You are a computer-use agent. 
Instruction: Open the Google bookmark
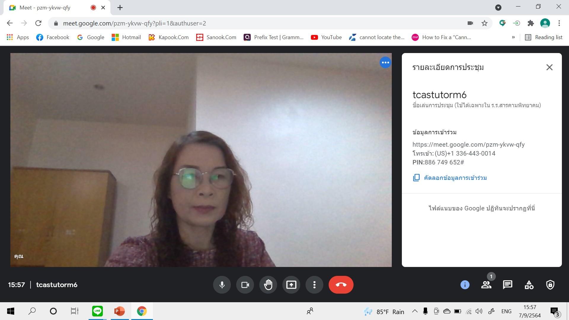[x=91, y=37]
